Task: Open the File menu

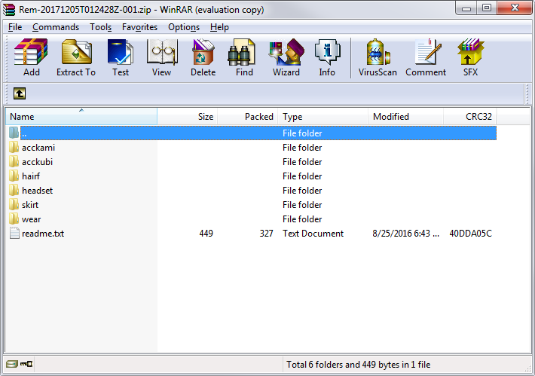Action: (x=15, y=27)
